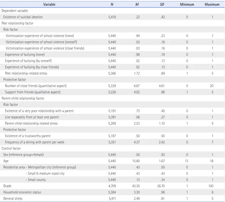Click the N value 5,226

tap(112, 92)
